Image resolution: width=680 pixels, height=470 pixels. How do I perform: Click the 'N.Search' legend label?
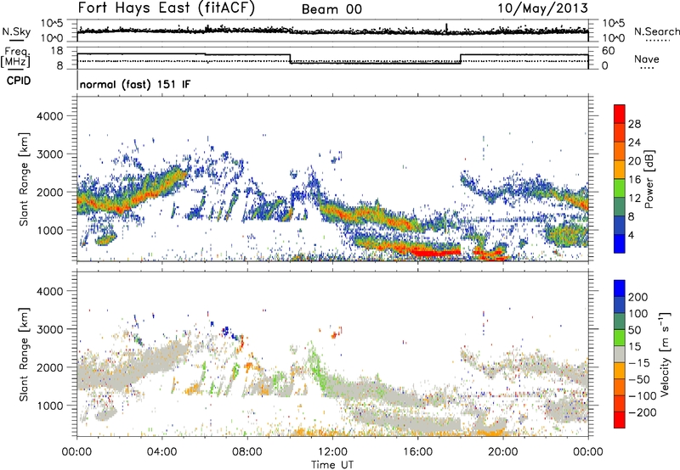[656, 31]
